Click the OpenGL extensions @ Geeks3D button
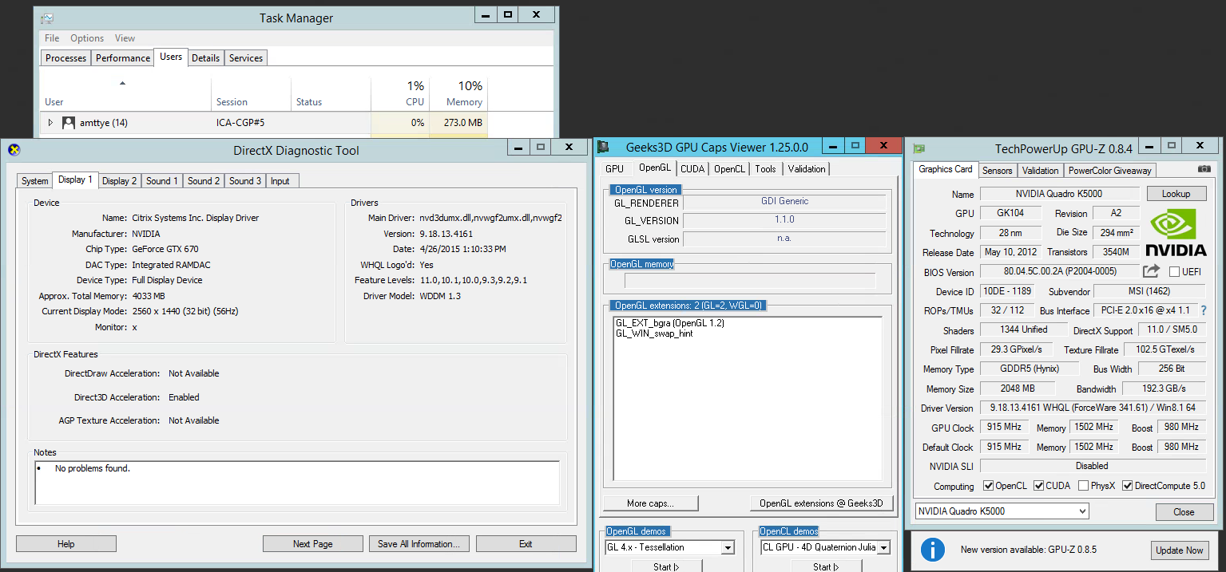This screenshot has width=1226, height=572. click(821, 503)
